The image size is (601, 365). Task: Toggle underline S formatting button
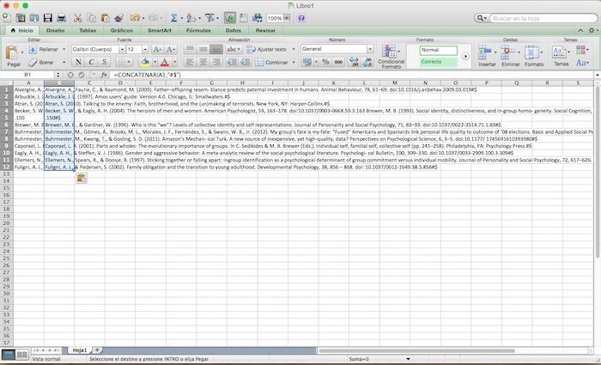click(x=104, y=62)
